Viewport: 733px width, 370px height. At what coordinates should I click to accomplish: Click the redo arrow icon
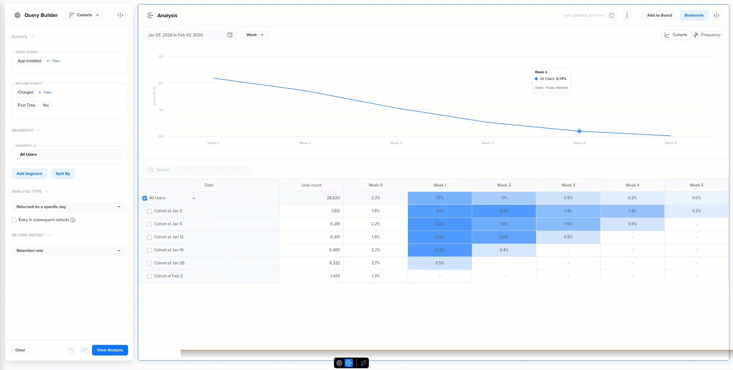84,350
